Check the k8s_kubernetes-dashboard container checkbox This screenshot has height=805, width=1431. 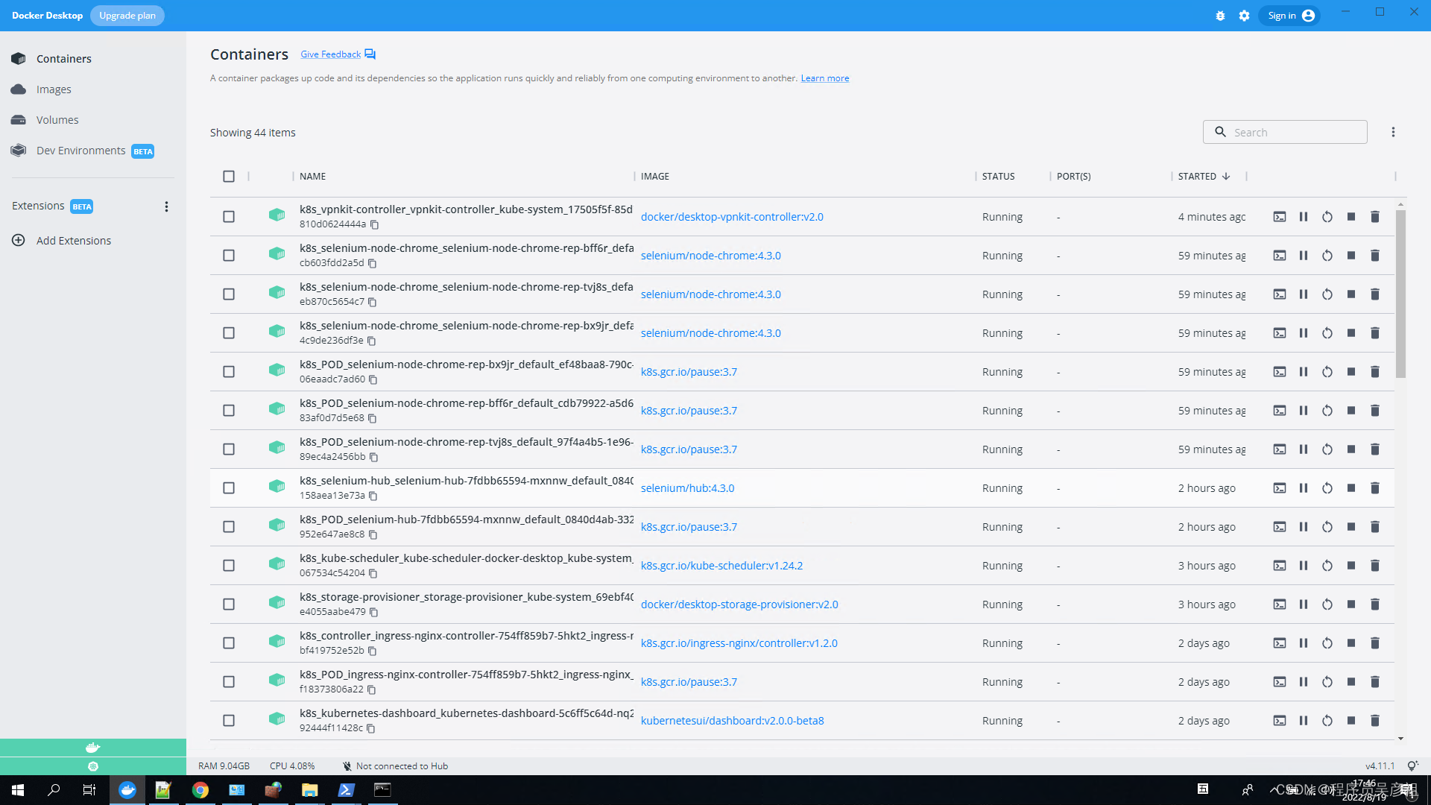(x=229, y=721)
